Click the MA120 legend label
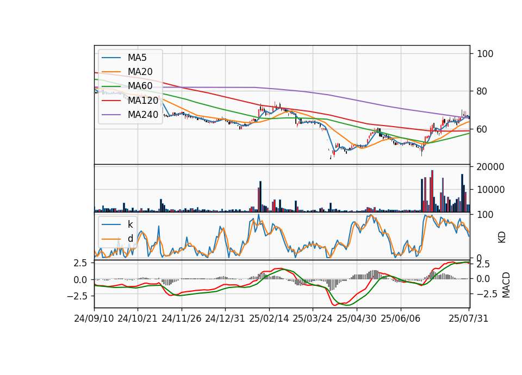Viewport: 522px width, 375px height. [x=143, y=100]
